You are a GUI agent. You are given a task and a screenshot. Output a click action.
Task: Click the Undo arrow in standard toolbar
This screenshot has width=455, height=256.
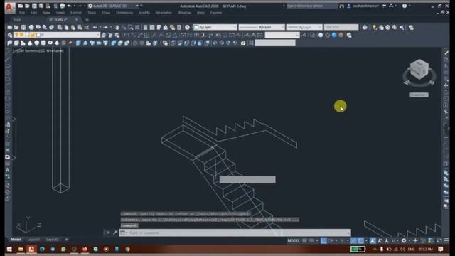click(95, 27)
